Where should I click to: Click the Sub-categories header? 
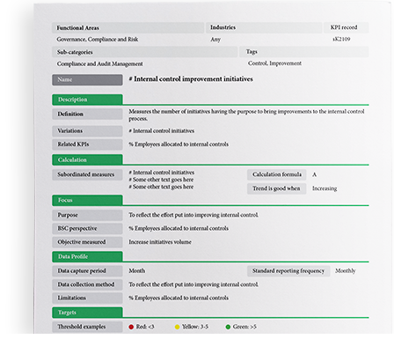[145, 52]
